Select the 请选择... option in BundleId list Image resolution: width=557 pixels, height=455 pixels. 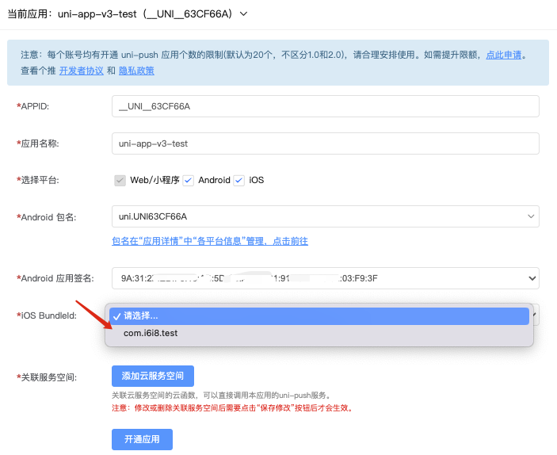click(x=319, y=316)
